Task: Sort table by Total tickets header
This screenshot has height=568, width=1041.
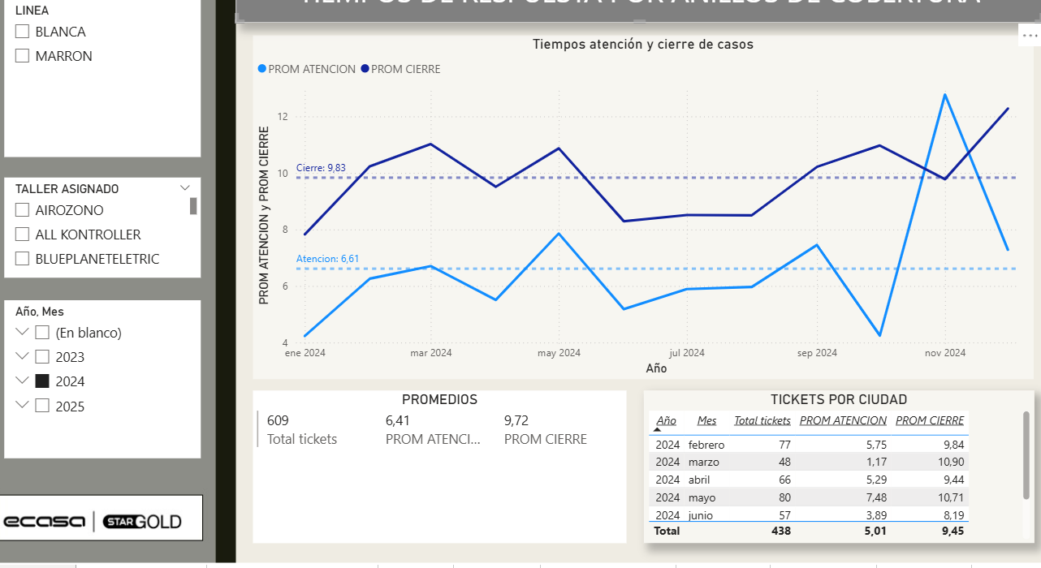Action: coord(762,420)
